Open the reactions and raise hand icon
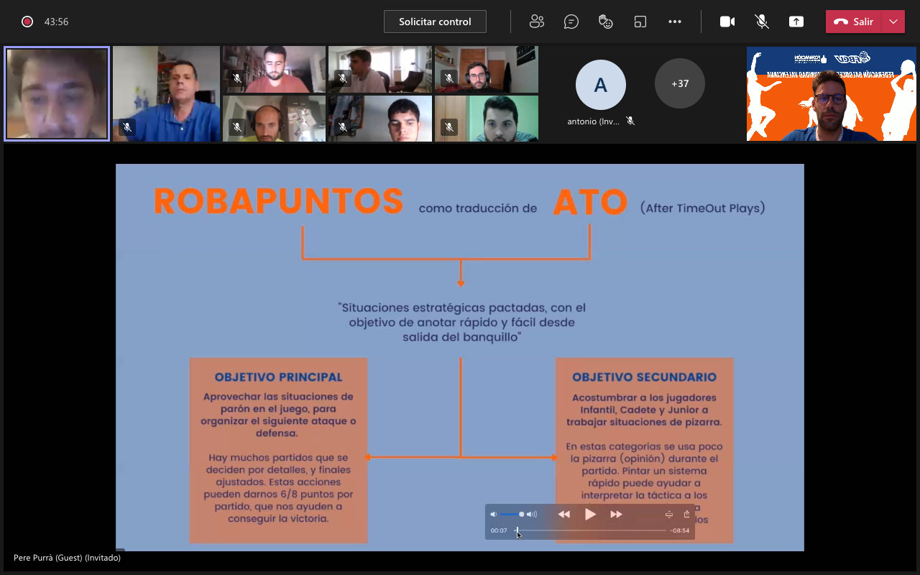Screen dimensions: 920x575 point(606,22)
